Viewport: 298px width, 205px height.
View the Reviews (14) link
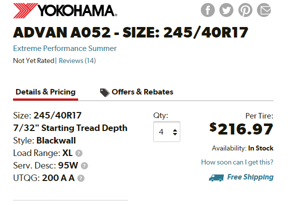point(77,60)
